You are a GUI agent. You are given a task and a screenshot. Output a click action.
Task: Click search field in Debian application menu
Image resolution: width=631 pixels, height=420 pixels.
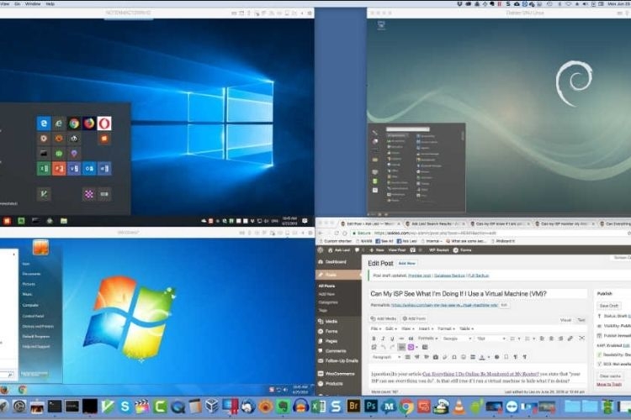(x=408, y=129)
